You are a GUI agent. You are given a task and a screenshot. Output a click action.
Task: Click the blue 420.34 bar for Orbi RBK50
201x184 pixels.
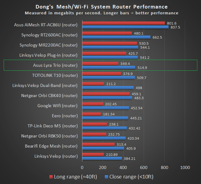click(x=104, y=138)
